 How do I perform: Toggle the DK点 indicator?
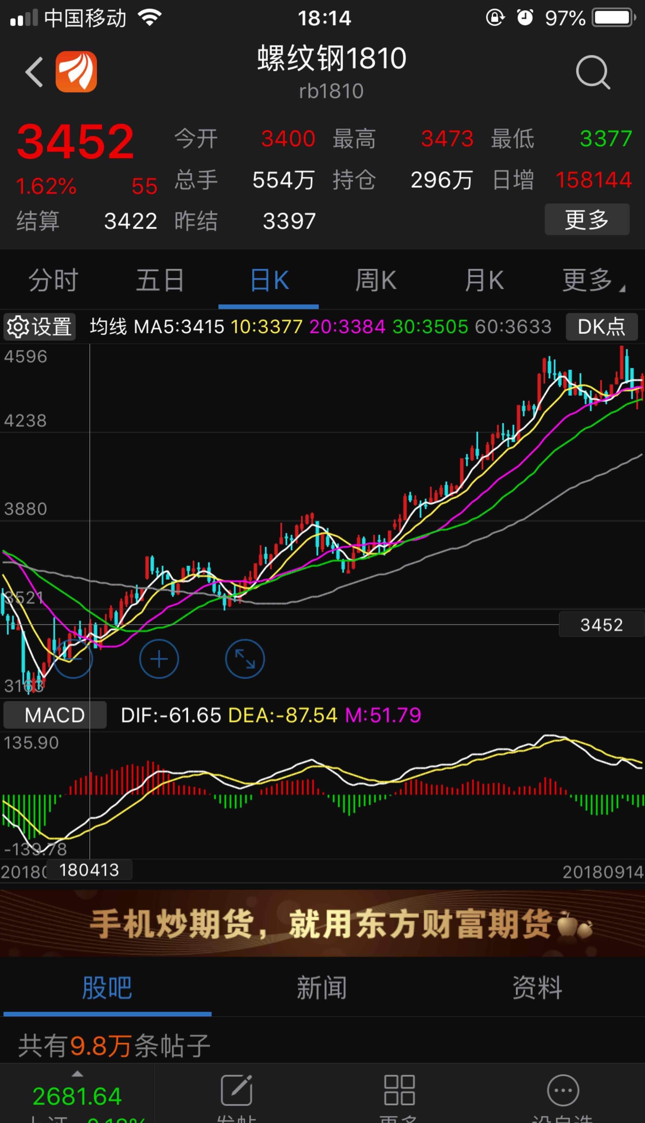coord(602,326)
